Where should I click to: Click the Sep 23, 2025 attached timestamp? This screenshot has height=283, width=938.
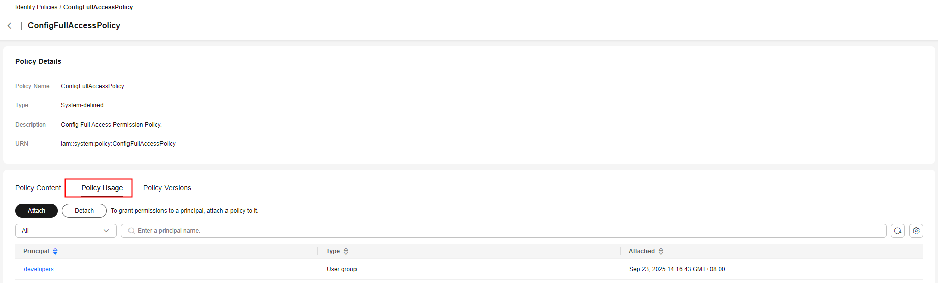point(676,269)
